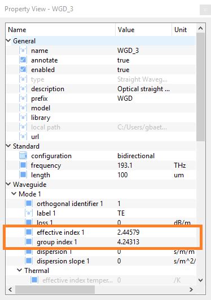Screen dimensions: 211x300
Task: Click the string icon beside prefix
Action: click(x=23, y=98)
